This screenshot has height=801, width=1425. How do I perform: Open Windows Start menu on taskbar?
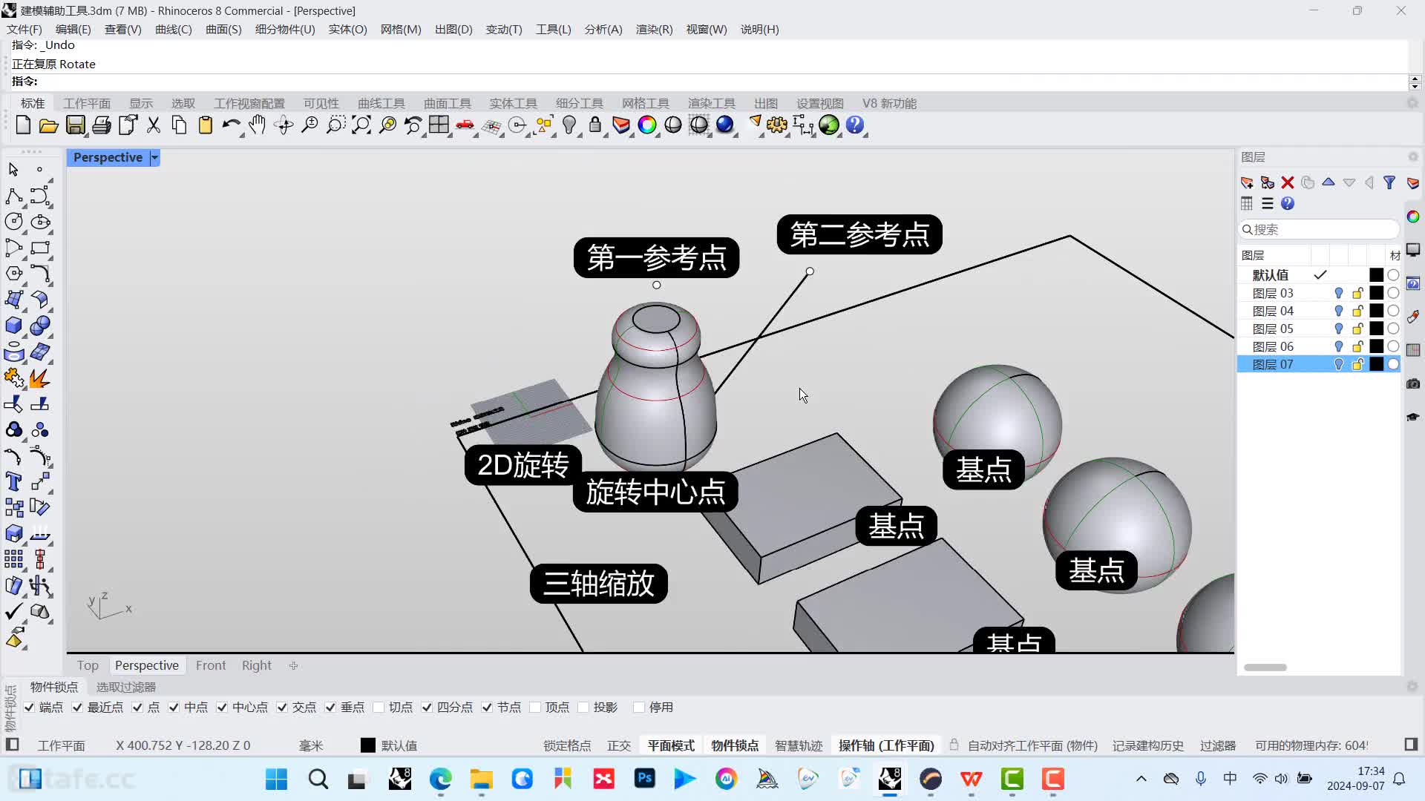coord(276,779)
